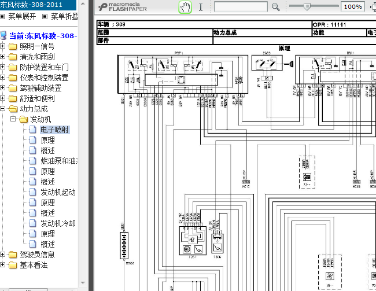Click the 驾驶员信息 folder icon
The width and height of the screenshot is (376, 291).
[x=13, y=255]
